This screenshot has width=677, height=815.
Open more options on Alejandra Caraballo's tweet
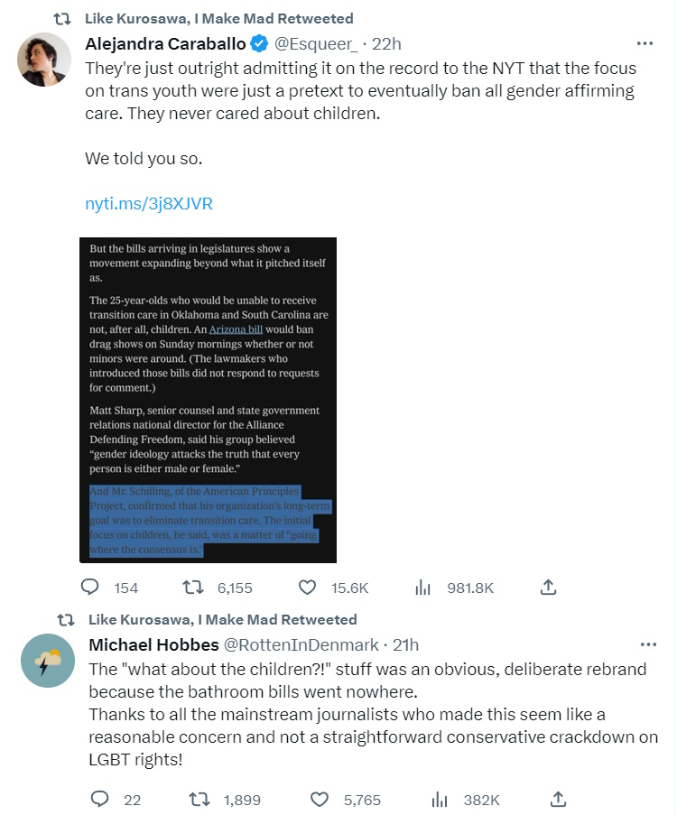[645, 43]
